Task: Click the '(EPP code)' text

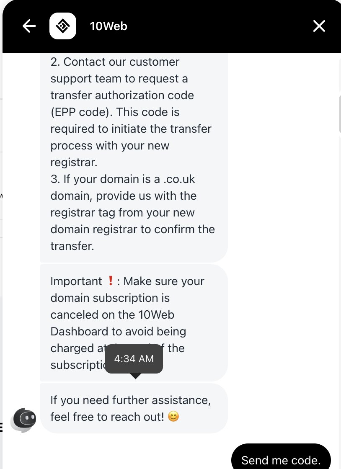Action: pos(81,112)
